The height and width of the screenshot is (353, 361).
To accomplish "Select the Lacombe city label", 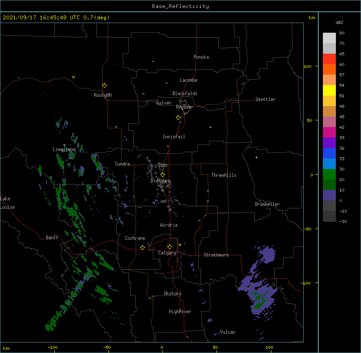I will tap(188, 80).
